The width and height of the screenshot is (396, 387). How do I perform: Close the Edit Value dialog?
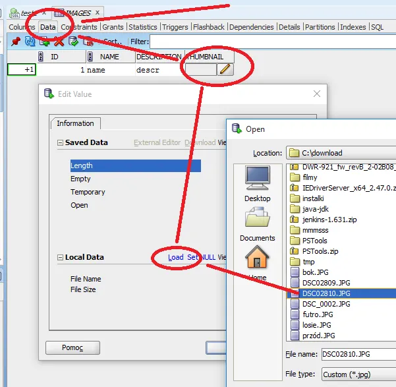tap(317, 94)
